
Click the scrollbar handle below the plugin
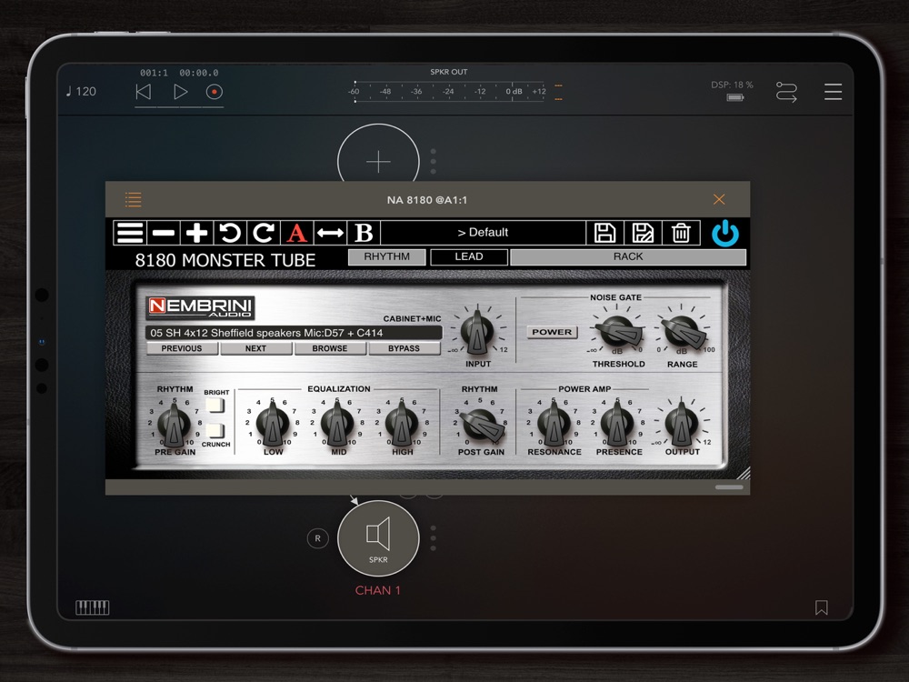729,487
